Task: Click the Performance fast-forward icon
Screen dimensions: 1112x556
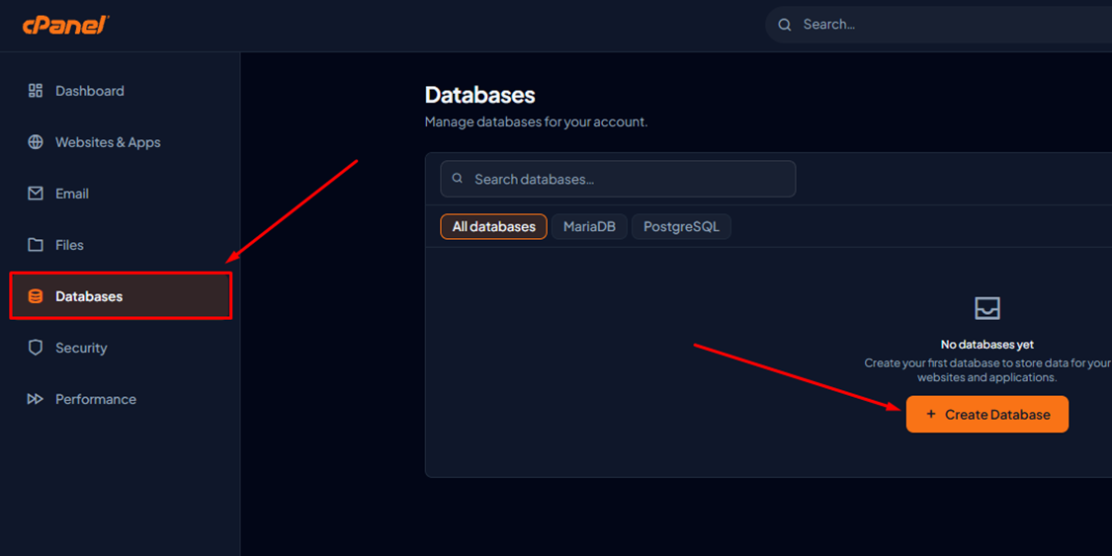Action: click(36, 399)
